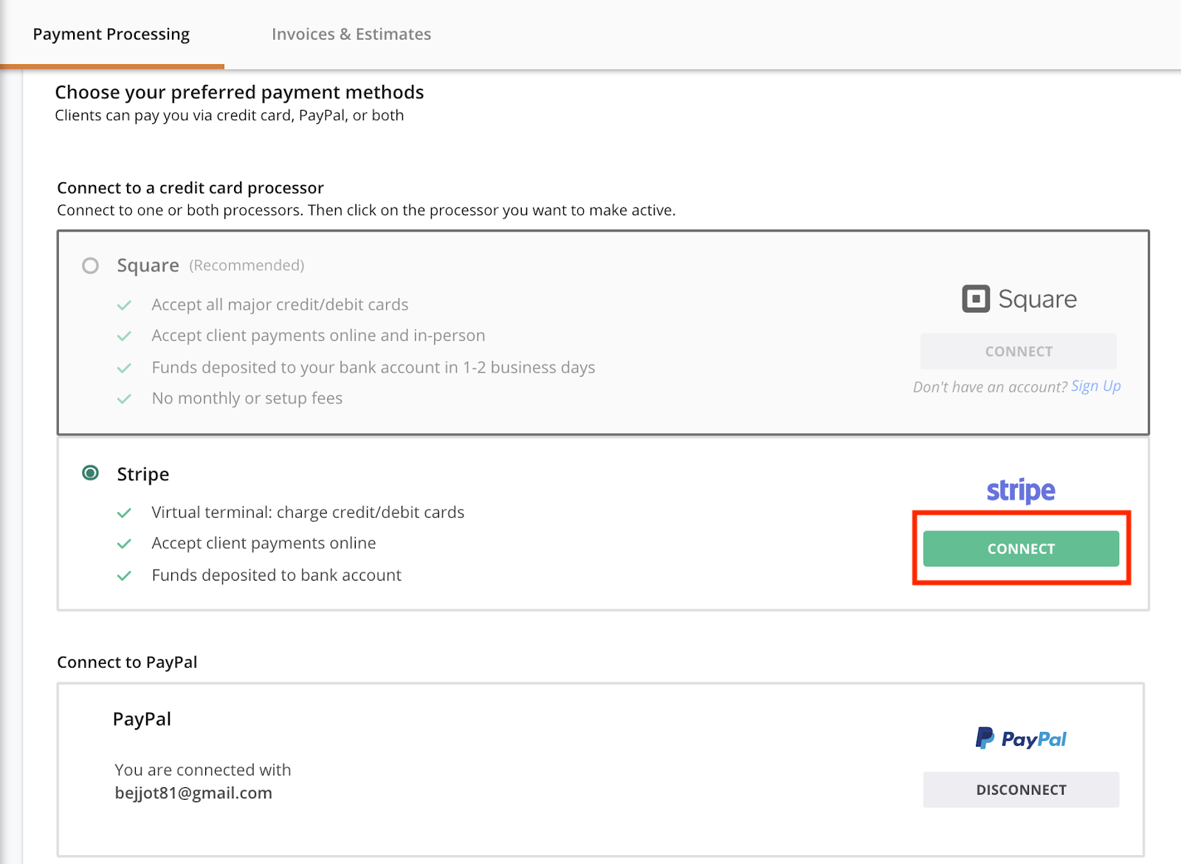Image resolution: width=1181 pixels, height=864 pixels.
Task: Click the PayPal logo
Action: pyautogui.click(x=1021, y=739)
